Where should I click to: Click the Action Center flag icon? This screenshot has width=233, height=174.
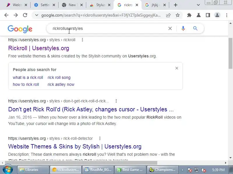pyautogui.click(x=189, y=170)
